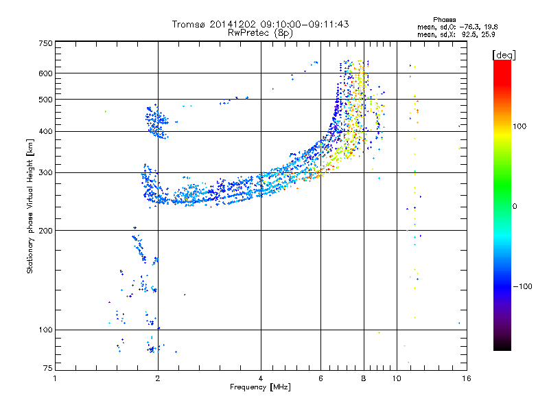Image resolution: width=549 pixels, height=412 pixels.
Task: Click the frequency axis tick label "10"
Action: click(397, 378)
